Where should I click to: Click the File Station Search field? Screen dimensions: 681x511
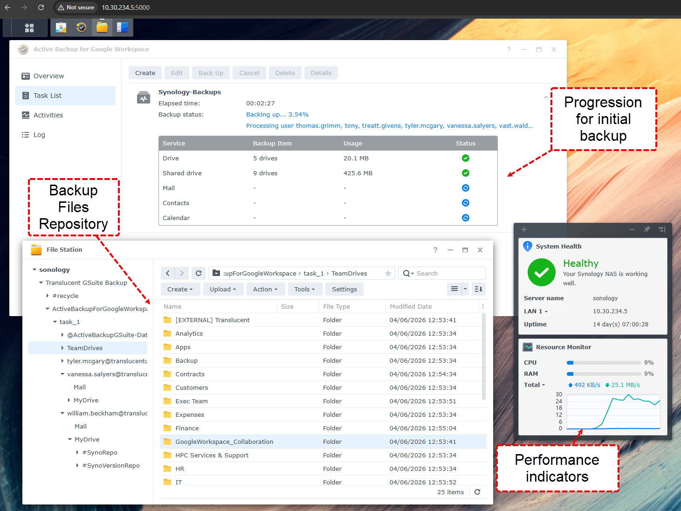click(x=442, y=273)
